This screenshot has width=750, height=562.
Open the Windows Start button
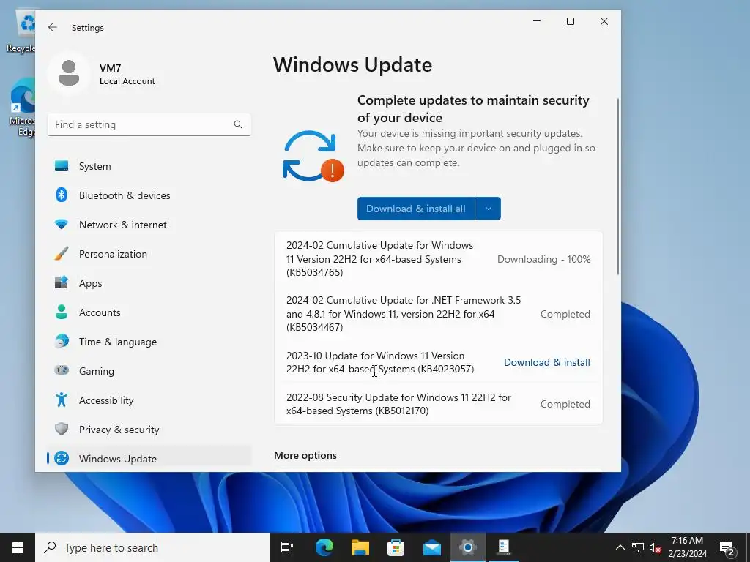point(18,547)
